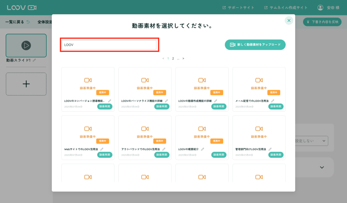347x203 pixels.
Task: Go to next page of video materials
Action: 183,58
